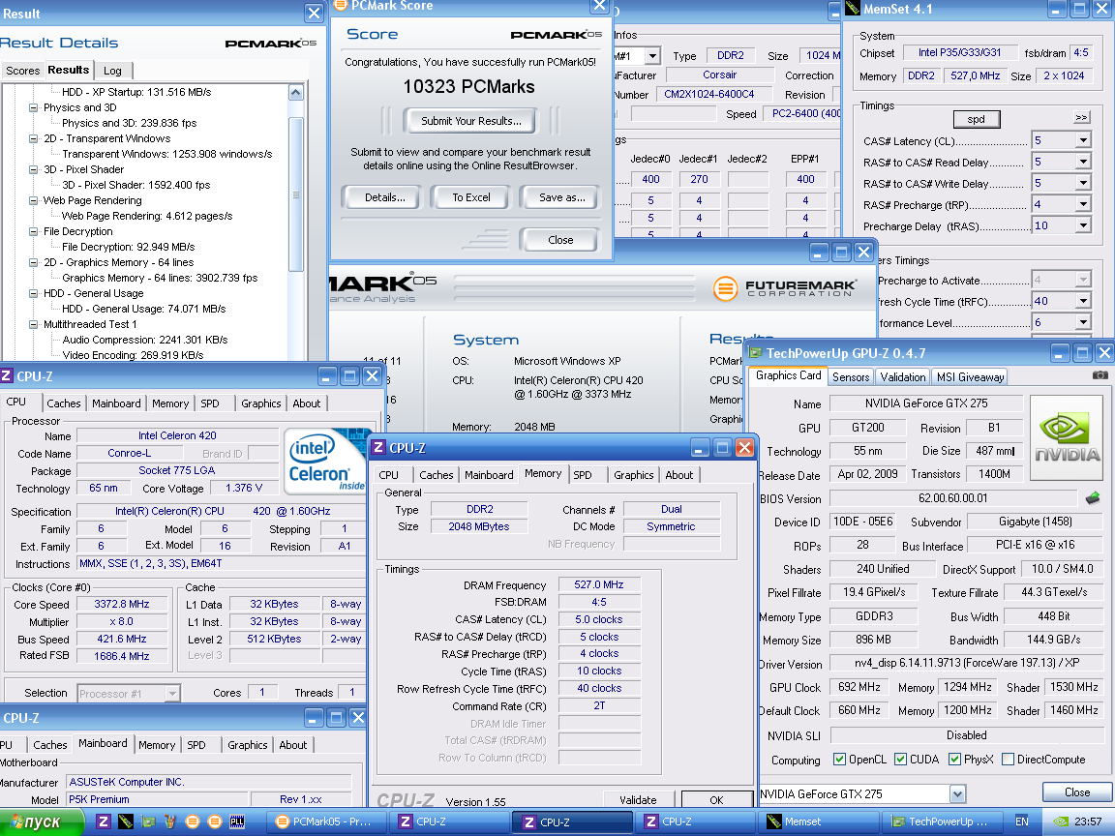This screenshot has width=1115, height=836.
Task: Open the SPD tab in the front CPU-Z window
Action: [x=583, y=475]
